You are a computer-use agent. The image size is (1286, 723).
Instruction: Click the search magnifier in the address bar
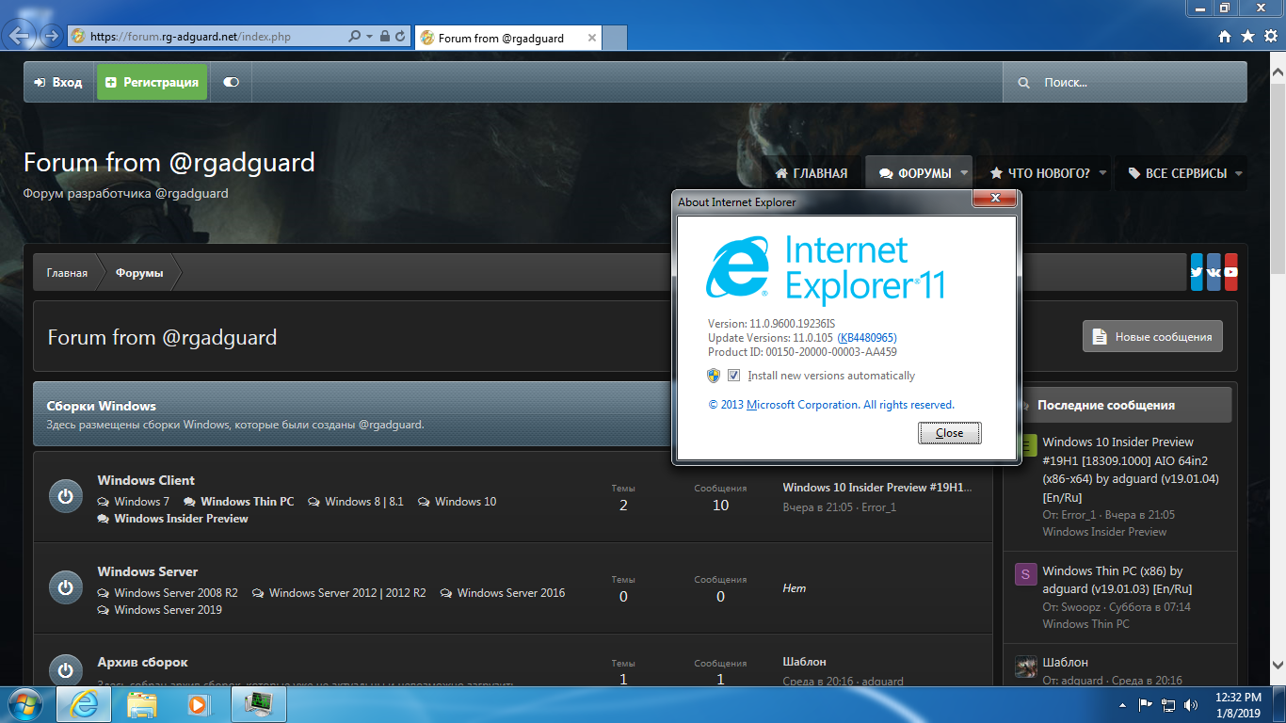coord(354,37)
